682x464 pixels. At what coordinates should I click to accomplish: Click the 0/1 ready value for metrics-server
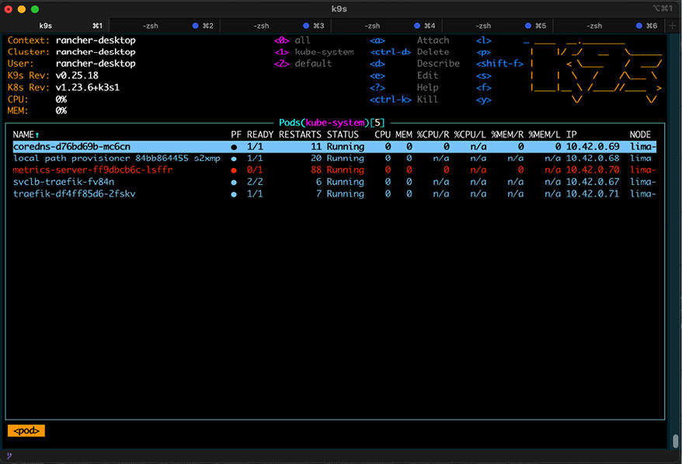pos(255,170)
